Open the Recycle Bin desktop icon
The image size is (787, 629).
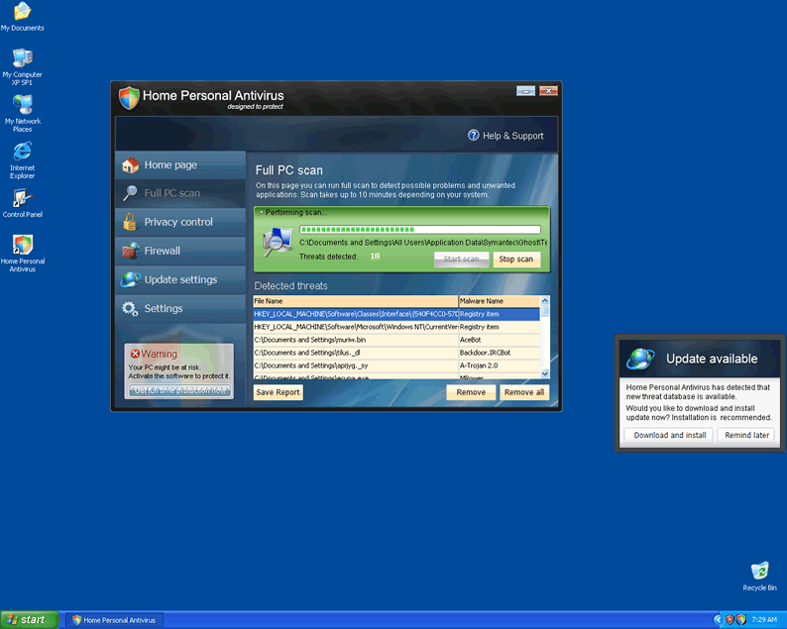[759, 572]
